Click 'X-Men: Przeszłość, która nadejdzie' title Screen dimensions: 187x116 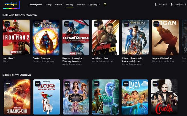pyautogui.click(x=132, y=60)
